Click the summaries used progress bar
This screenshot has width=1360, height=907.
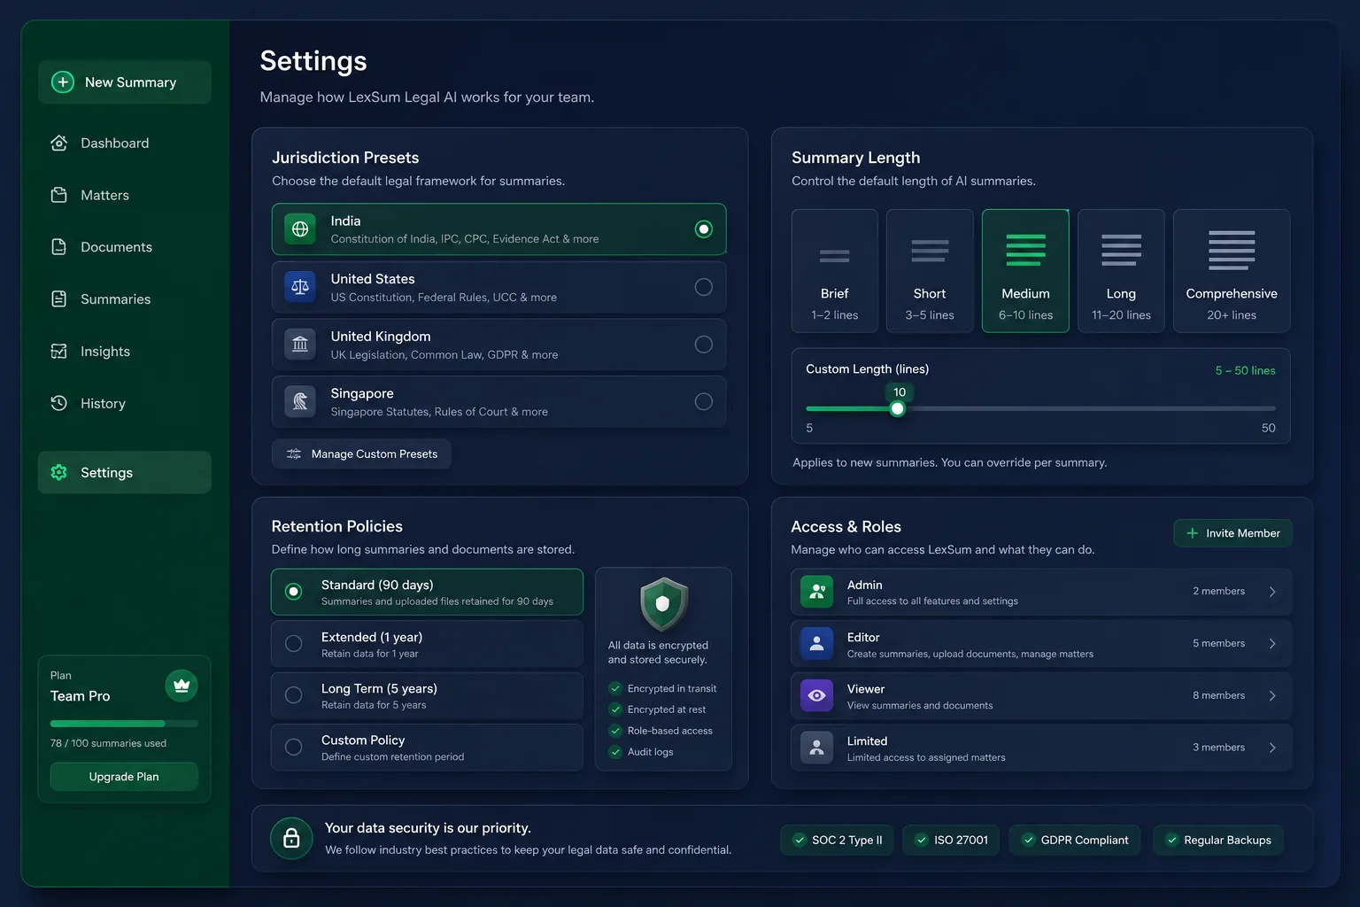click(x=124, y=724)
